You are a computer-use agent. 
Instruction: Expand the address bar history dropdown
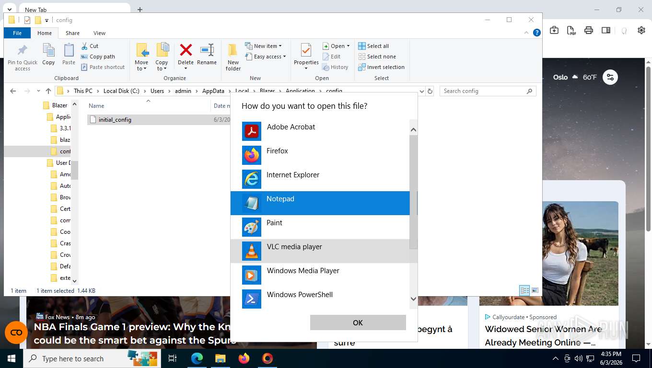422,91
